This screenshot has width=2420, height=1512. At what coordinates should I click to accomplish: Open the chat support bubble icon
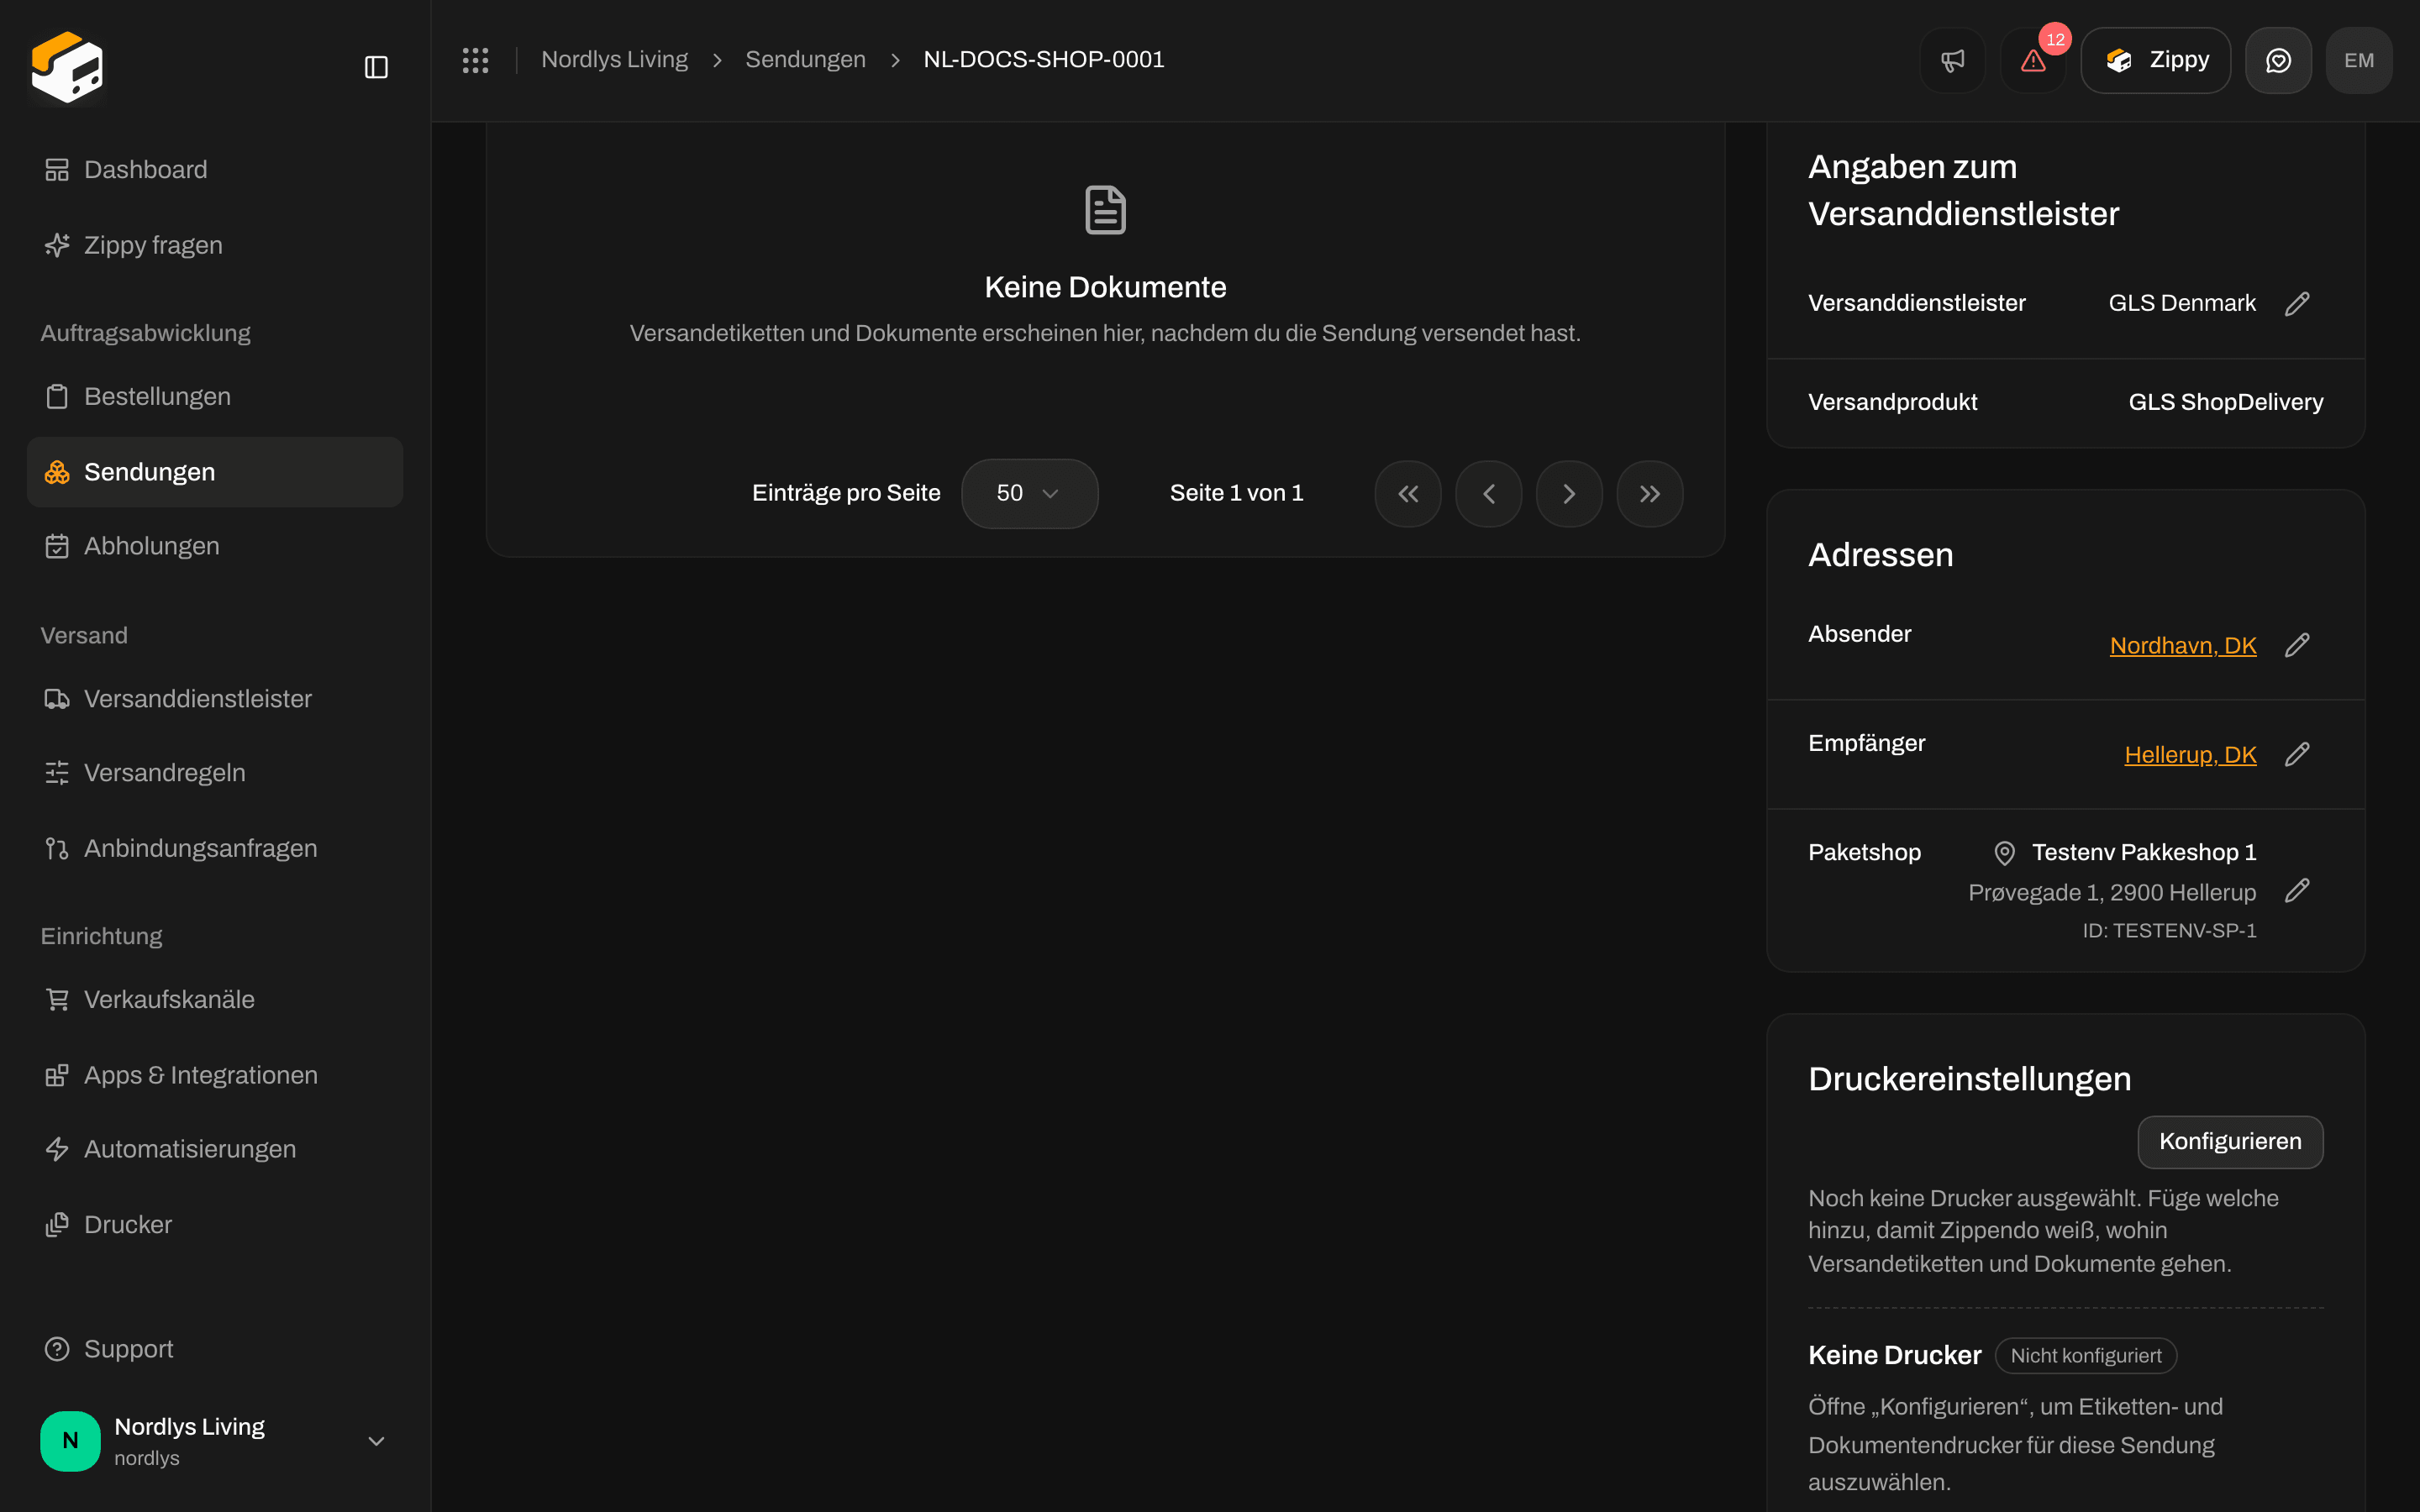tap(2278, 60)
